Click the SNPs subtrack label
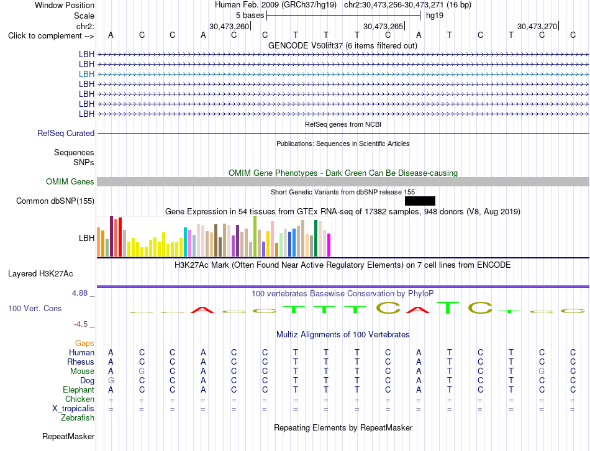The image size is (590, 451). click(84, 162)
